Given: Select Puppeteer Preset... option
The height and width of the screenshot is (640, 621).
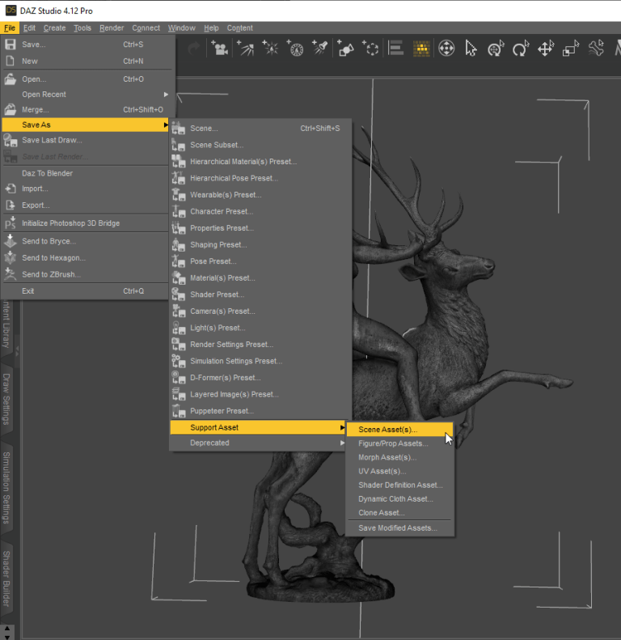Looking at the screenshot, I should (260, 411).
